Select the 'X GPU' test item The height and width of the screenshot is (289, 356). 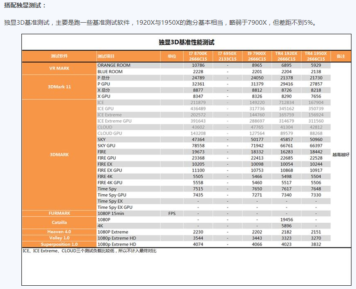(x=104, y=96)
